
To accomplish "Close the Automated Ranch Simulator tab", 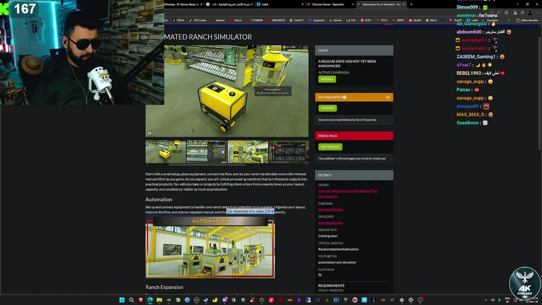I will (x=404, y=4).
